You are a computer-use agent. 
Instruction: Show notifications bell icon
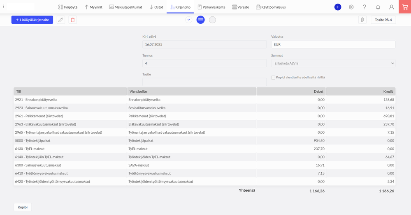pos(378,7)
